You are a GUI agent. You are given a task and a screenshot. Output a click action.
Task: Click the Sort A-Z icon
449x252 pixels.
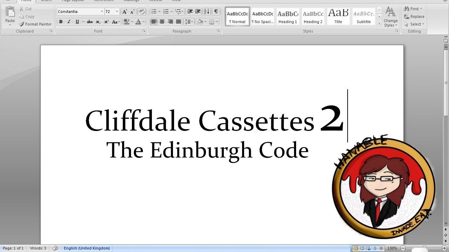click(x=207, y=12)
